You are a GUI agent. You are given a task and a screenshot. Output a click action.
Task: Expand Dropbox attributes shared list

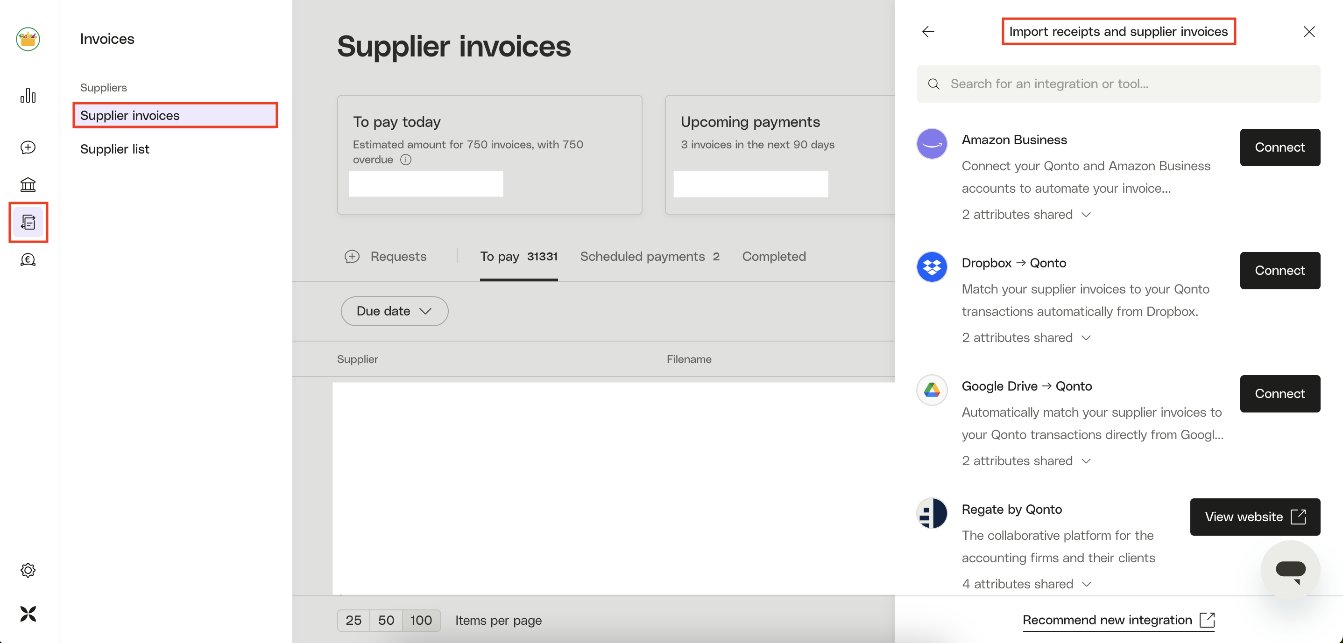click(1026, 338)
